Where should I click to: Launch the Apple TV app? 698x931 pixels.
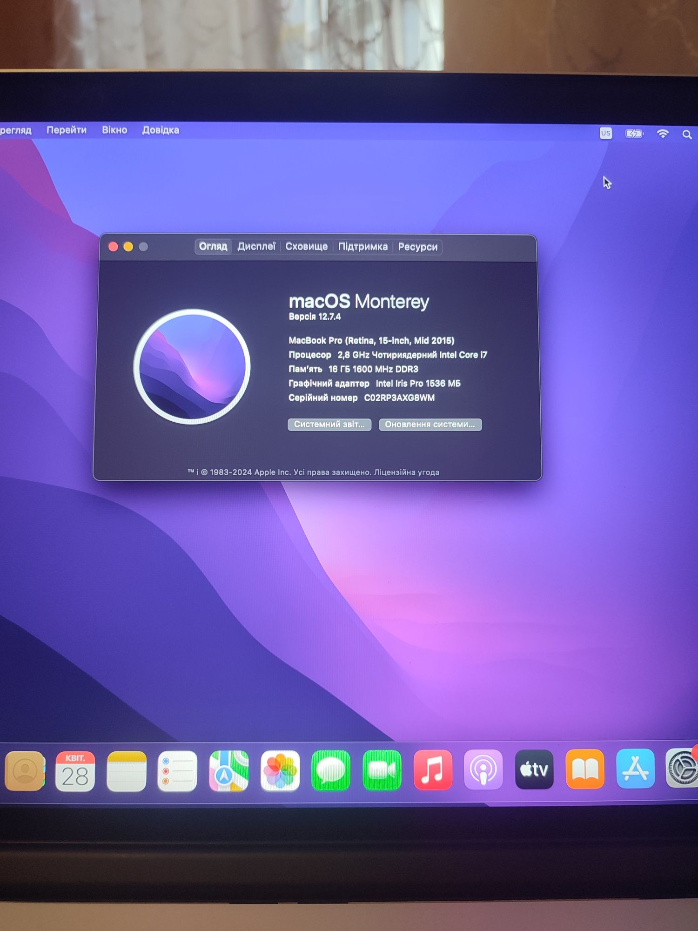pos(534,769)
